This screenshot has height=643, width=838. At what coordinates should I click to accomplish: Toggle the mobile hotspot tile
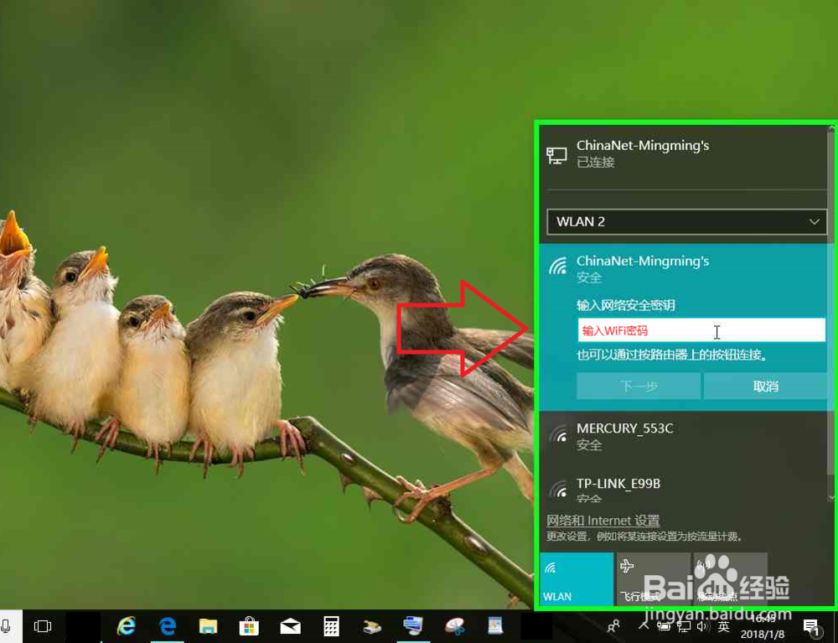pos(731,578)
